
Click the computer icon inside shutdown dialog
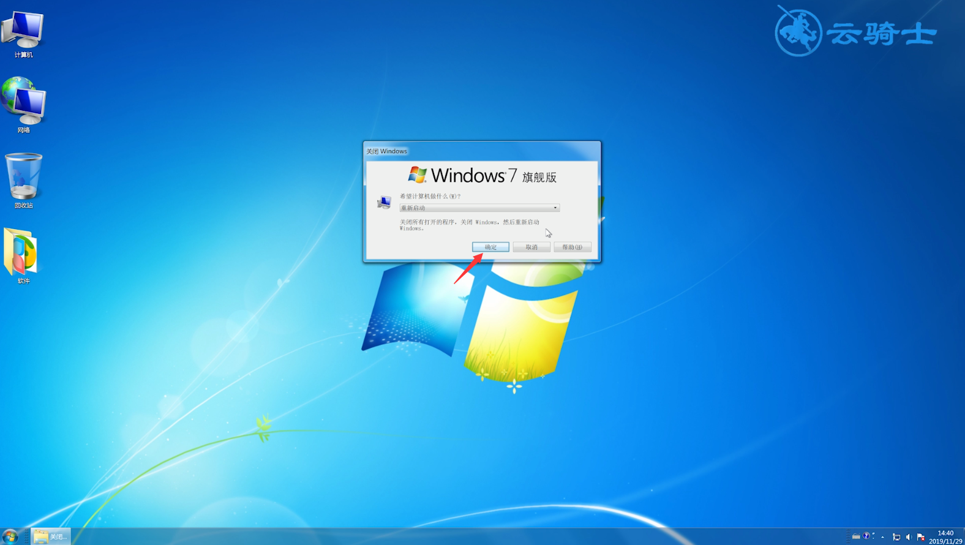click(384, 202)
